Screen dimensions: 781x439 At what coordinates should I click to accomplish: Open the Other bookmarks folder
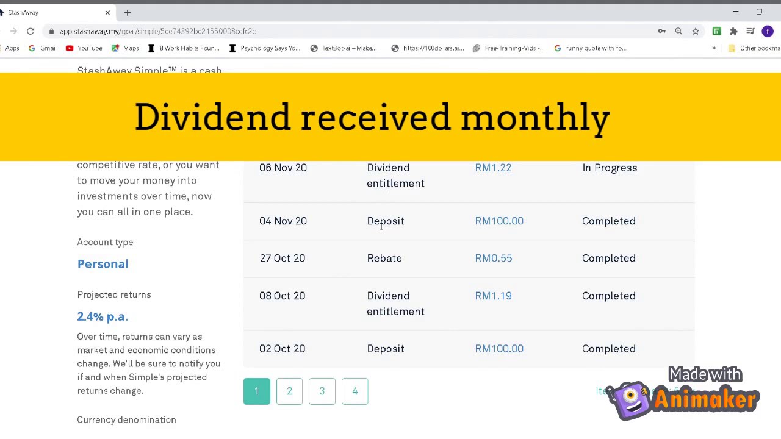coord(755,48)
